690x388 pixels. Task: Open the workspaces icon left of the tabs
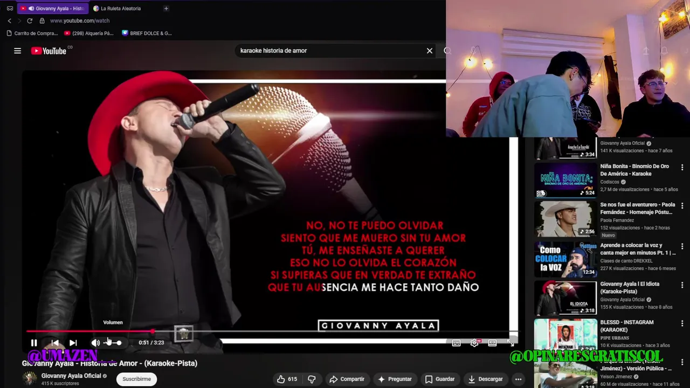point(10,9)
